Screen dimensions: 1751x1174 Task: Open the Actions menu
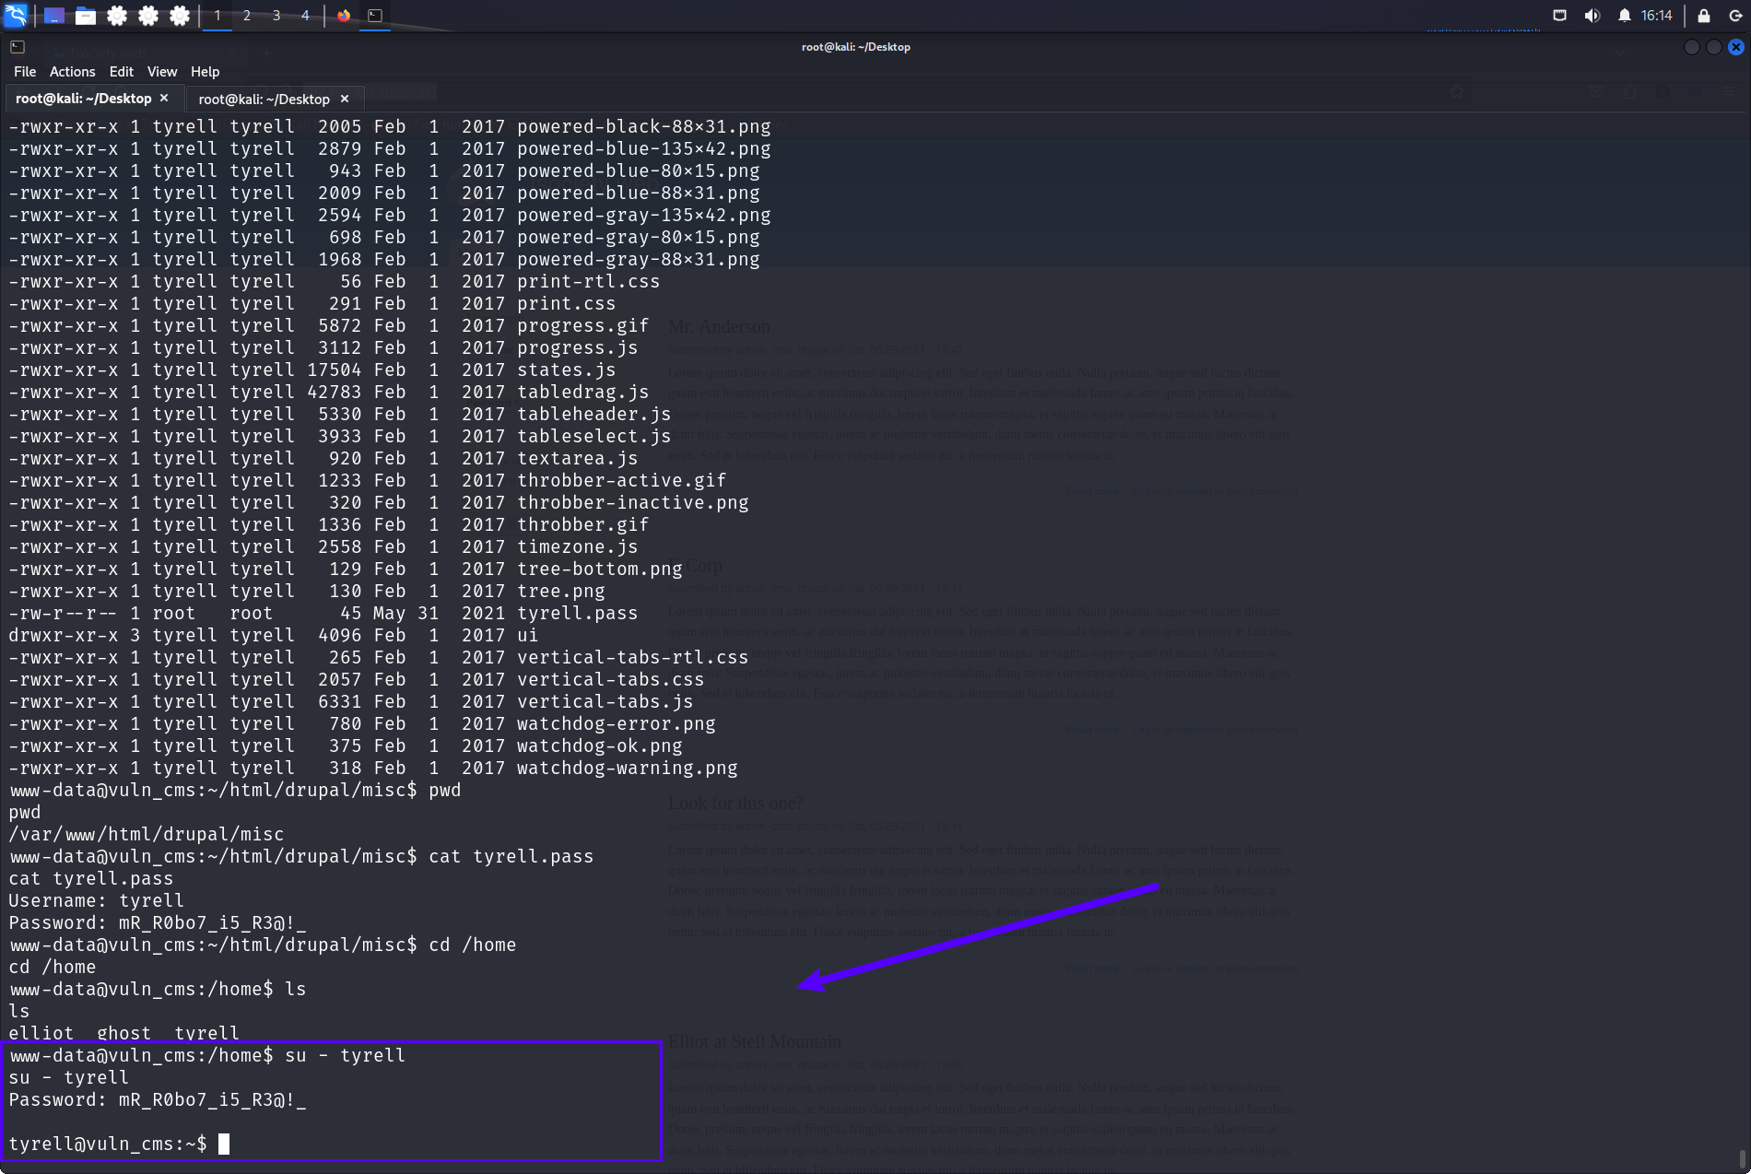pyautogui.click(x=72, y=72)
